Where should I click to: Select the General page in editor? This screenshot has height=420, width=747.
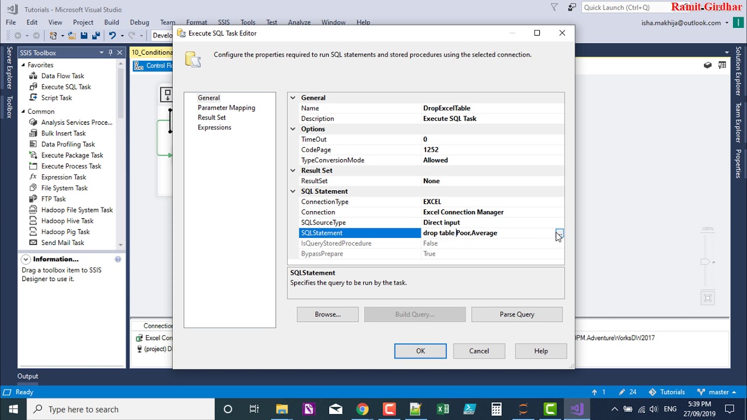[208, 98]
